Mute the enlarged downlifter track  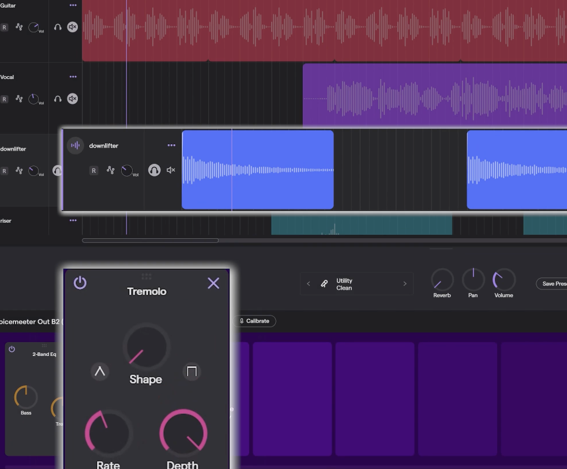(x=171, y=170)
